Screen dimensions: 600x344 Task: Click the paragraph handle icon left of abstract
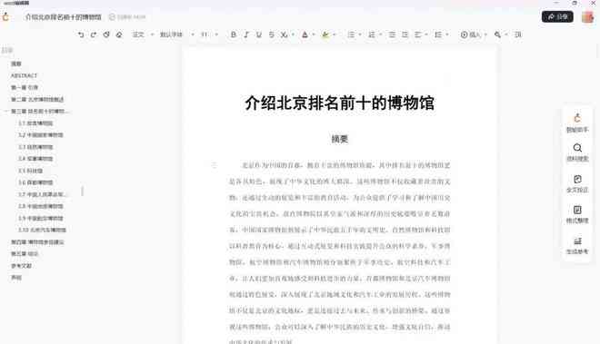pyautogui.click(x=214, y=165)
